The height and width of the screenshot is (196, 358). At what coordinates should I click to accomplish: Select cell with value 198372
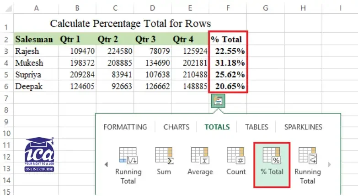coord(77,63)
